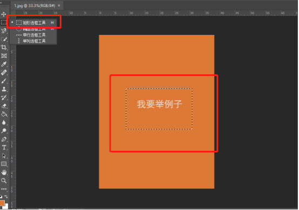Select the History Brush tool
299x210 pixels.
4,97
